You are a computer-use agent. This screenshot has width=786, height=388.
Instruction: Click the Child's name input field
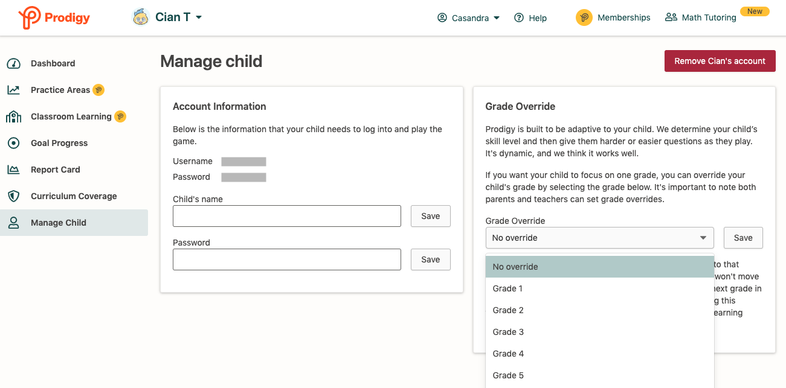287,216
